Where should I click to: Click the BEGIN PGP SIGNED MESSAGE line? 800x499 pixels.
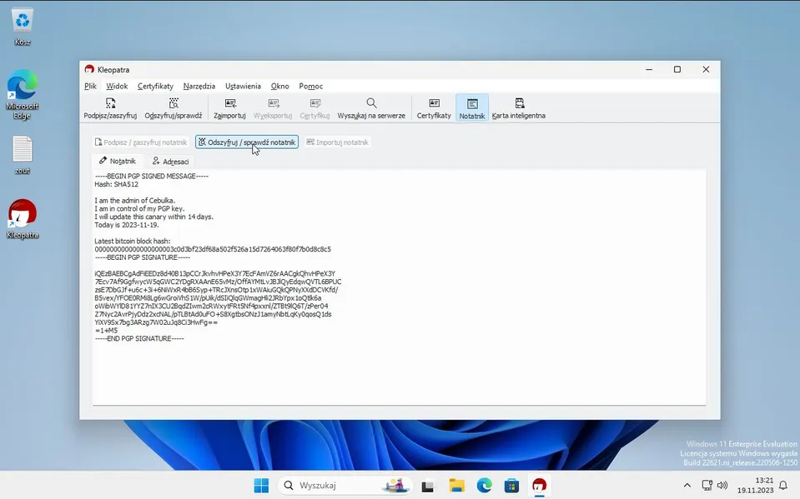[152, 176]
